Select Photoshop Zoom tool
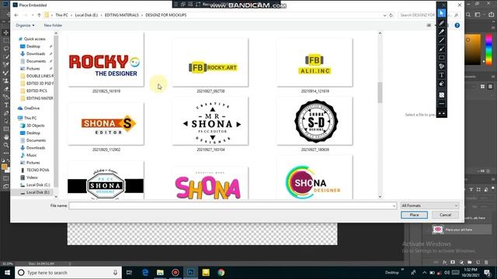Image resolution: width=497 pixels, height=279 pixels. coord(5,145)
